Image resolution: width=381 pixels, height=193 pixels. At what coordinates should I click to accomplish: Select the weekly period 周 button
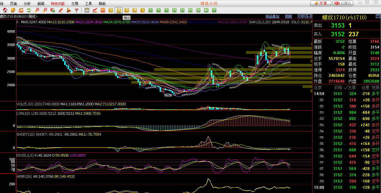pyautogui.click(x=119, y=10)
